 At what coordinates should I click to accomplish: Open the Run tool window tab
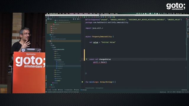click(x=49, y=90)
